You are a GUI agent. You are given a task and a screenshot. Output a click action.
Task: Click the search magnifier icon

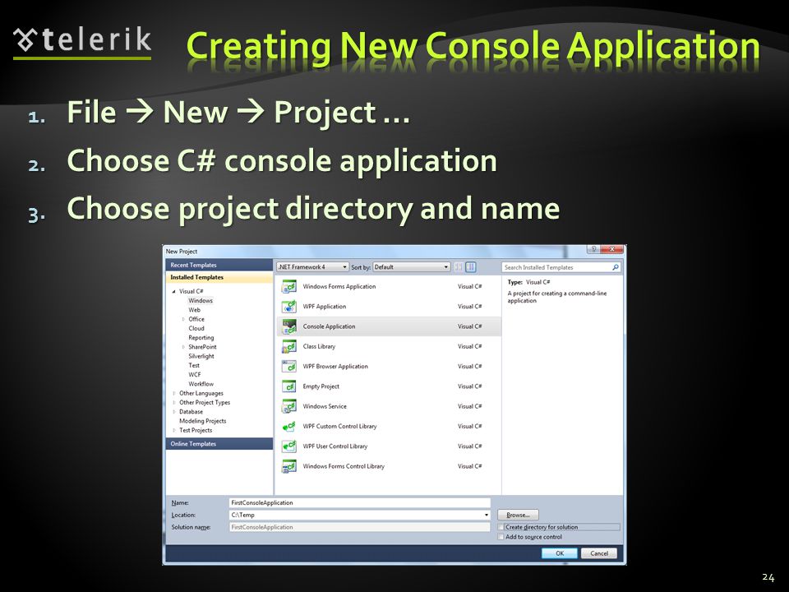coord(615,267)
